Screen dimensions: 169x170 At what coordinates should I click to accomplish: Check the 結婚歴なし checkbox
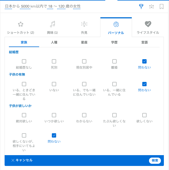pos(24,61)
